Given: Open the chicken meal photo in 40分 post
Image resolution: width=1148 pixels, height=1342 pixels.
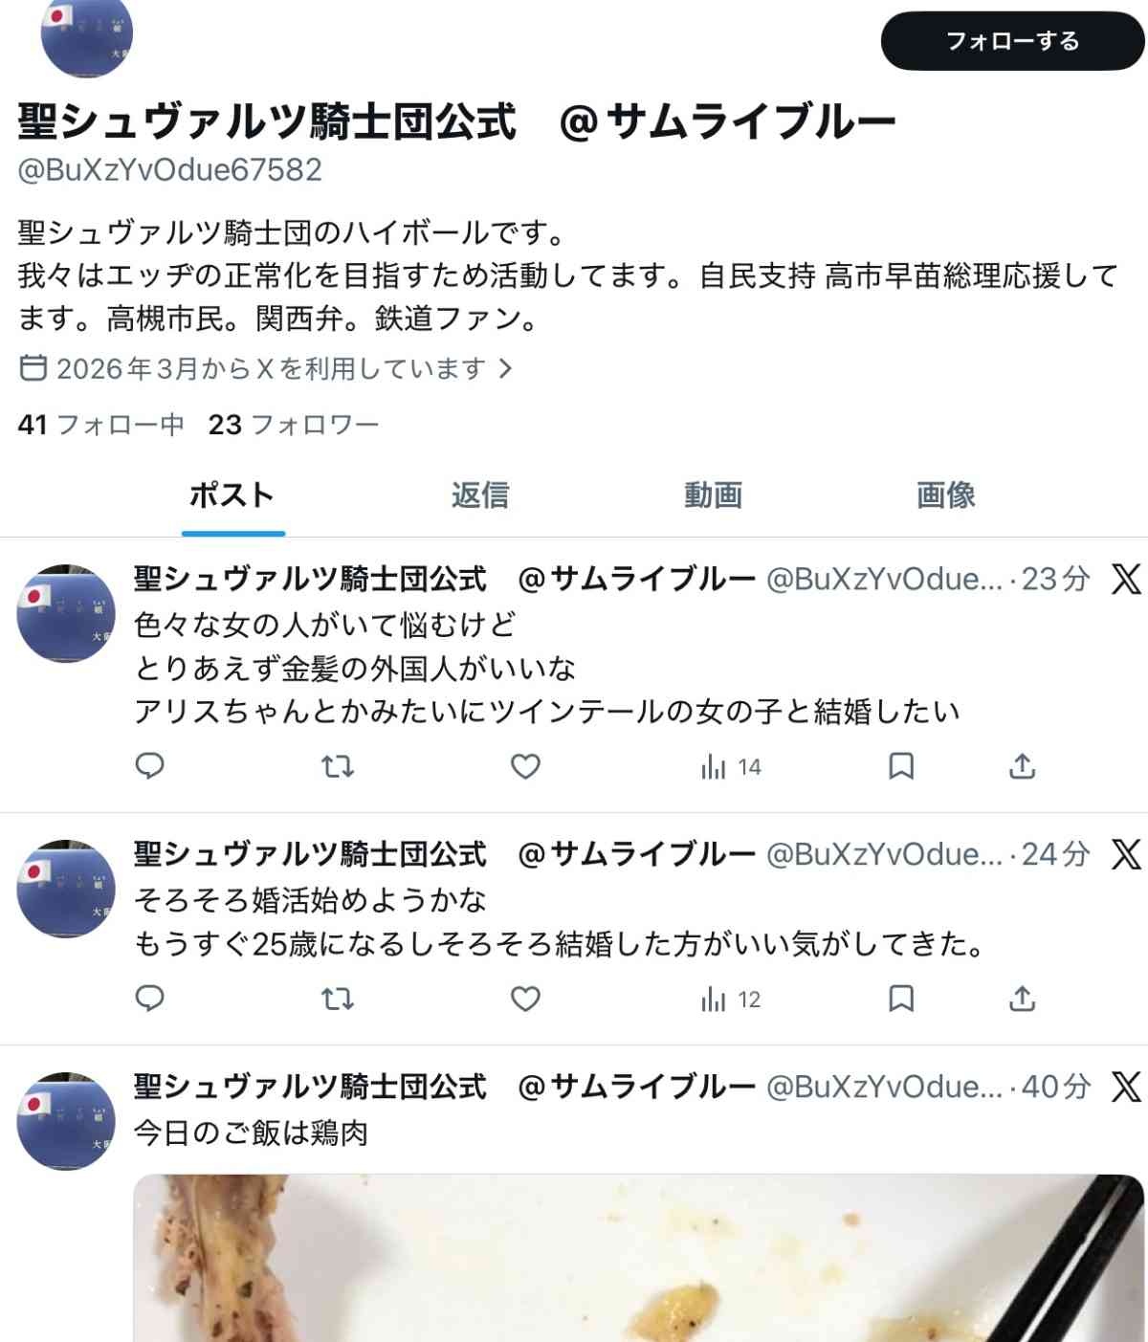Looking at the screenshot, I should coord(638,1258).
